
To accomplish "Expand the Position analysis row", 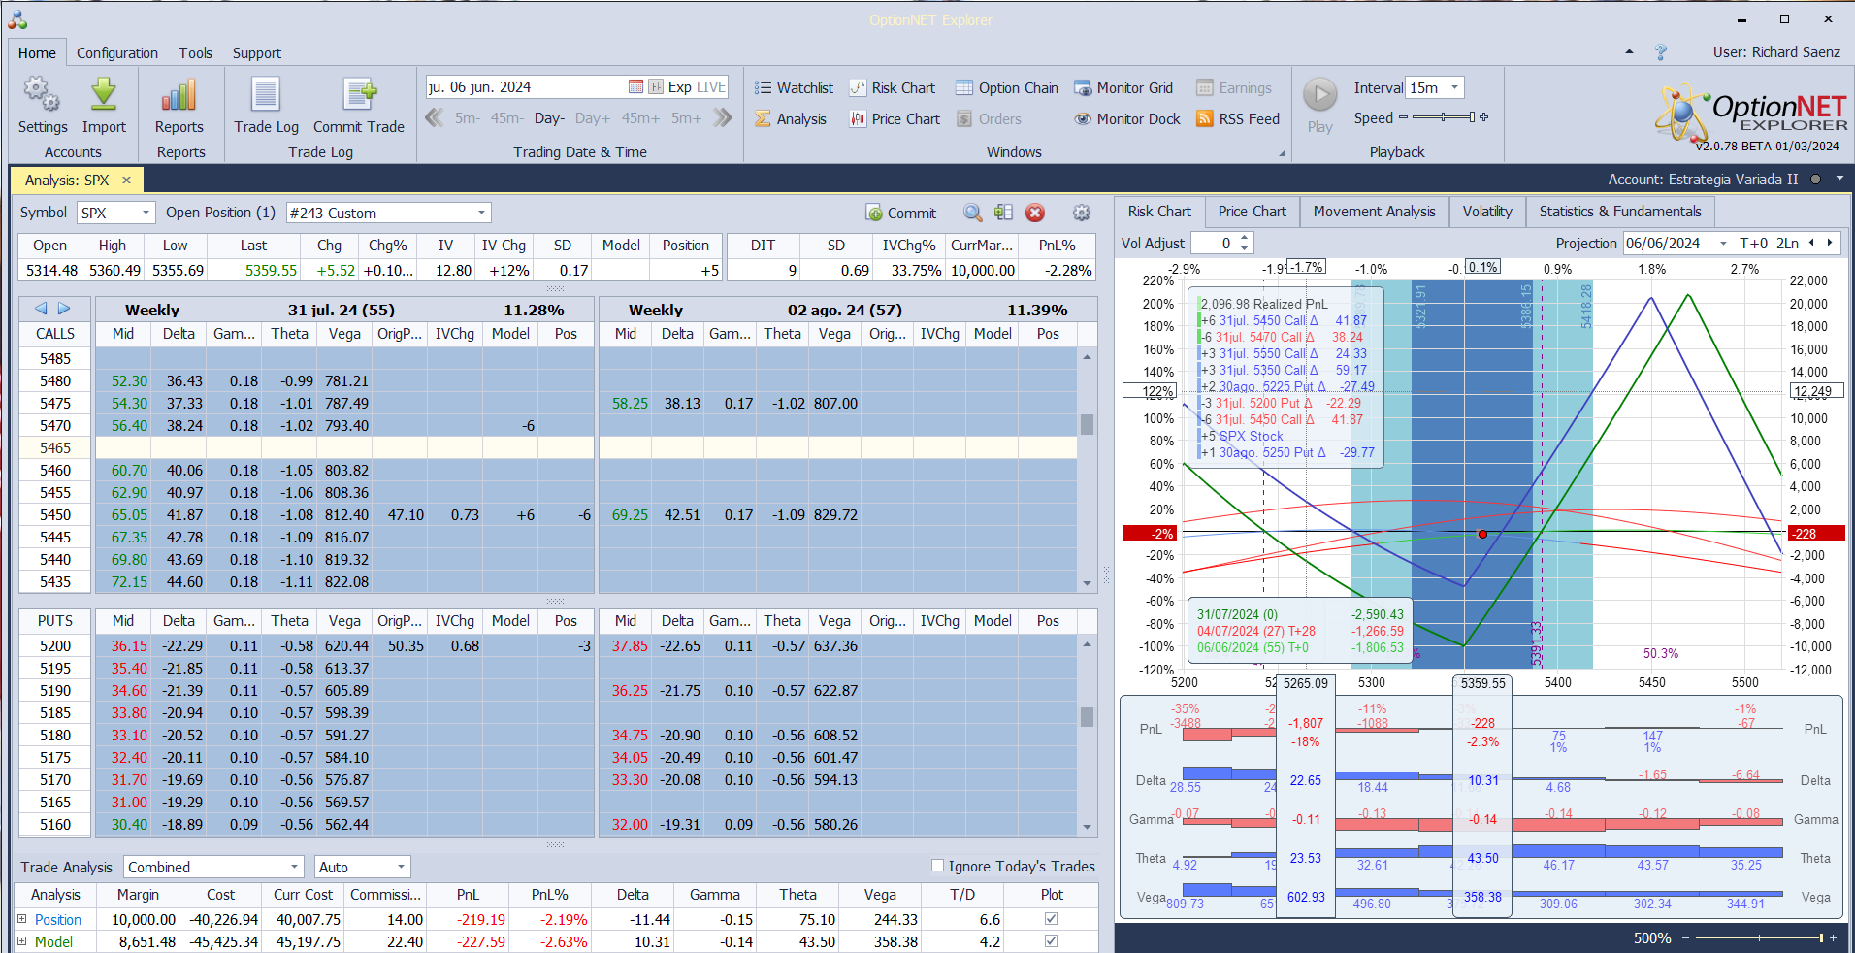I will pyautogui.click(x=21, y=919).
